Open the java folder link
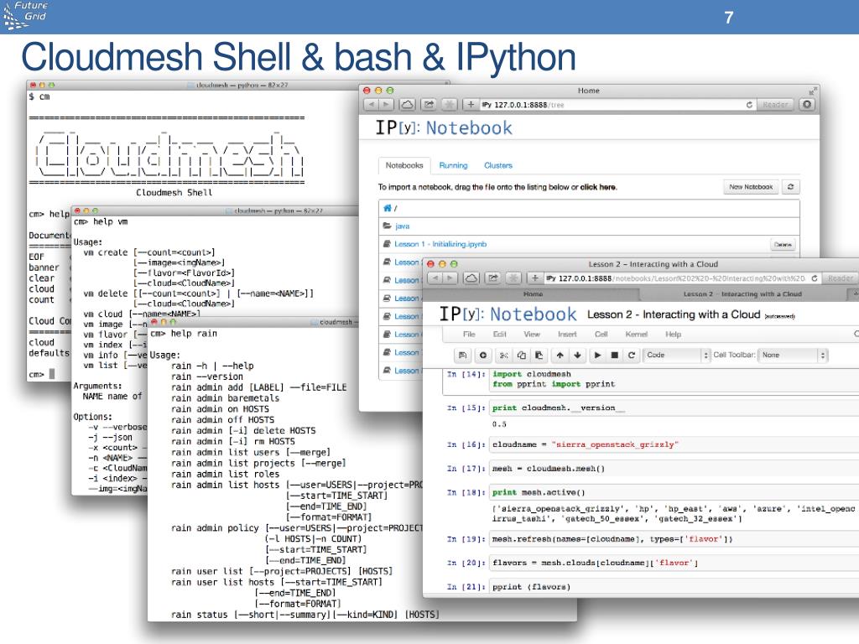Image resolution: width=859 pixels, height=644 pixels. tap(402, 226)
